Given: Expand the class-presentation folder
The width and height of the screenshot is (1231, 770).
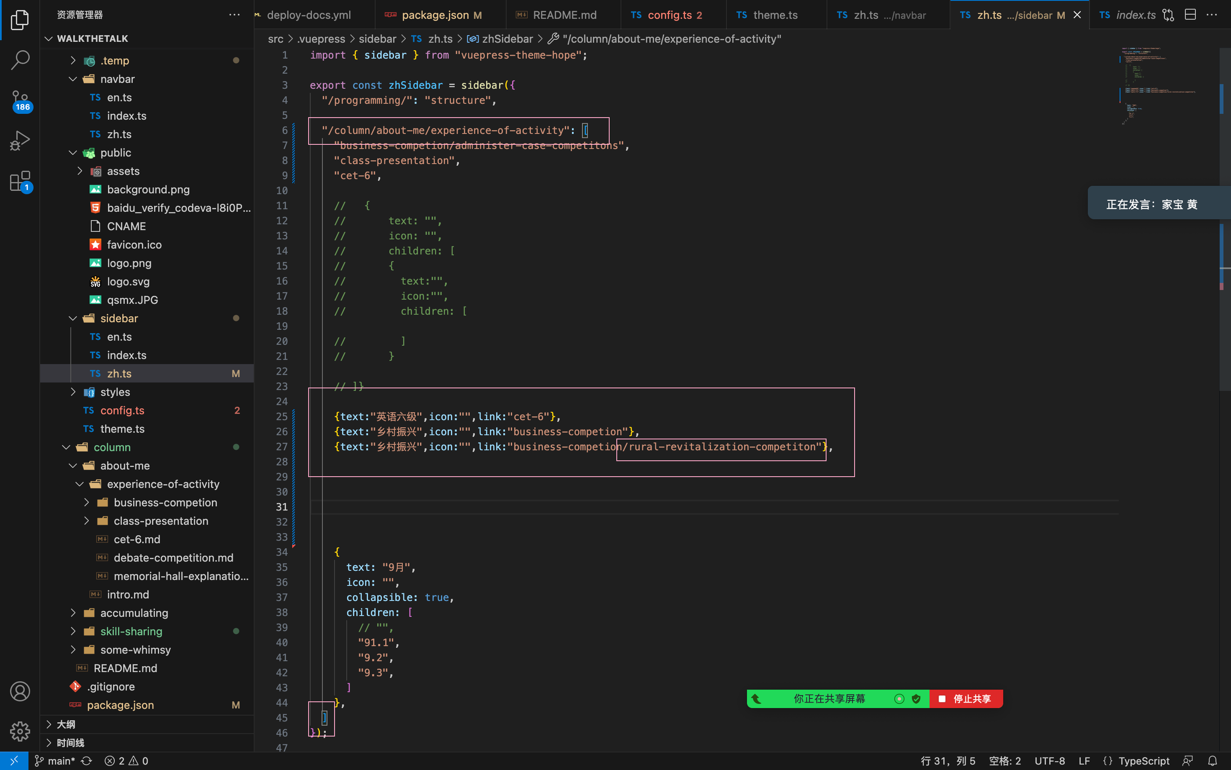Looking at the screenshot, I should (87, 521).
